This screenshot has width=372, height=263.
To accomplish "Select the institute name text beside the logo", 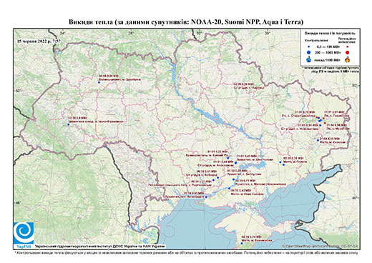I will pyautogui.click(x=100, y=246).
